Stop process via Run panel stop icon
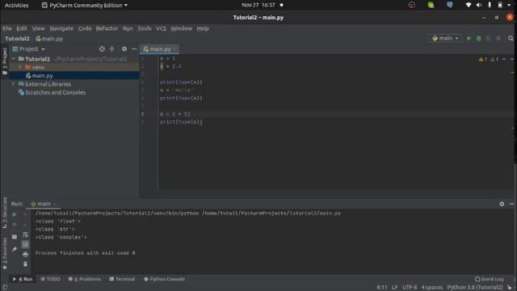 (x=15, y=225)
